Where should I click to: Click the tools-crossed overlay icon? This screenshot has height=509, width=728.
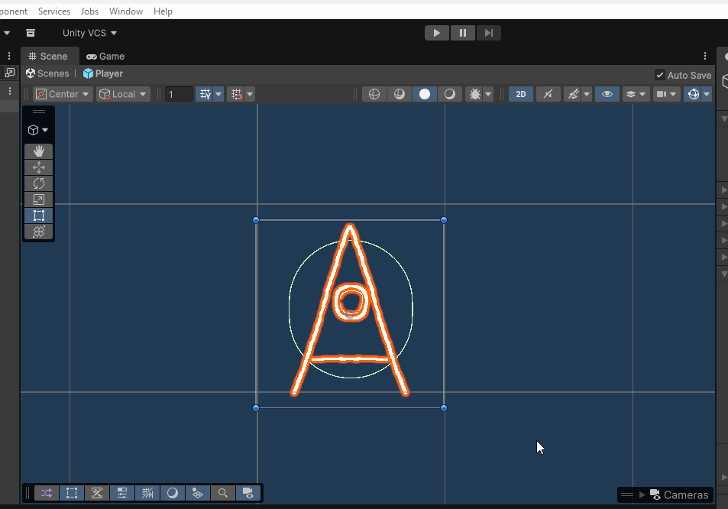[96, 493]
